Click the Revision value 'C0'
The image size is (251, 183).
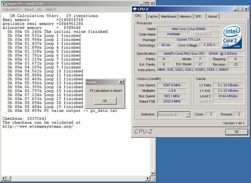pyautogui.click(x=236, y=64)
